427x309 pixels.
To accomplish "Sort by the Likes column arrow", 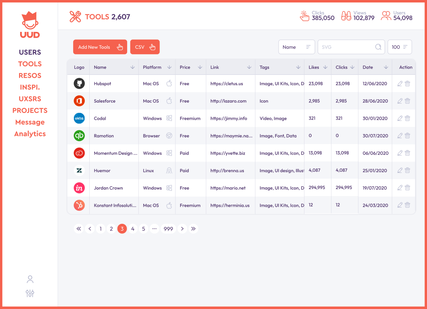I will point(325,67).
